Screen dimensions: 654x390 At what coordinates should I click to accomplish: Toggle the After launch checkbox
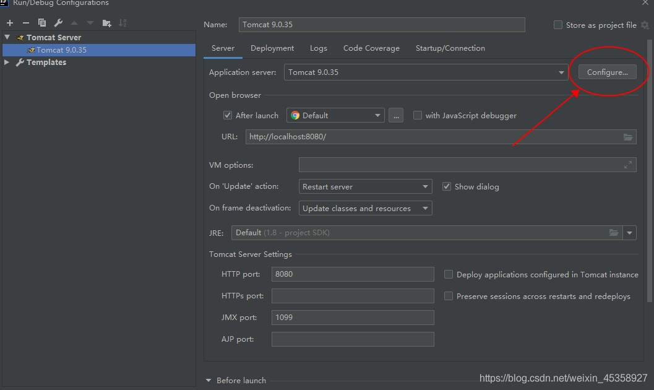coord(227,115)
